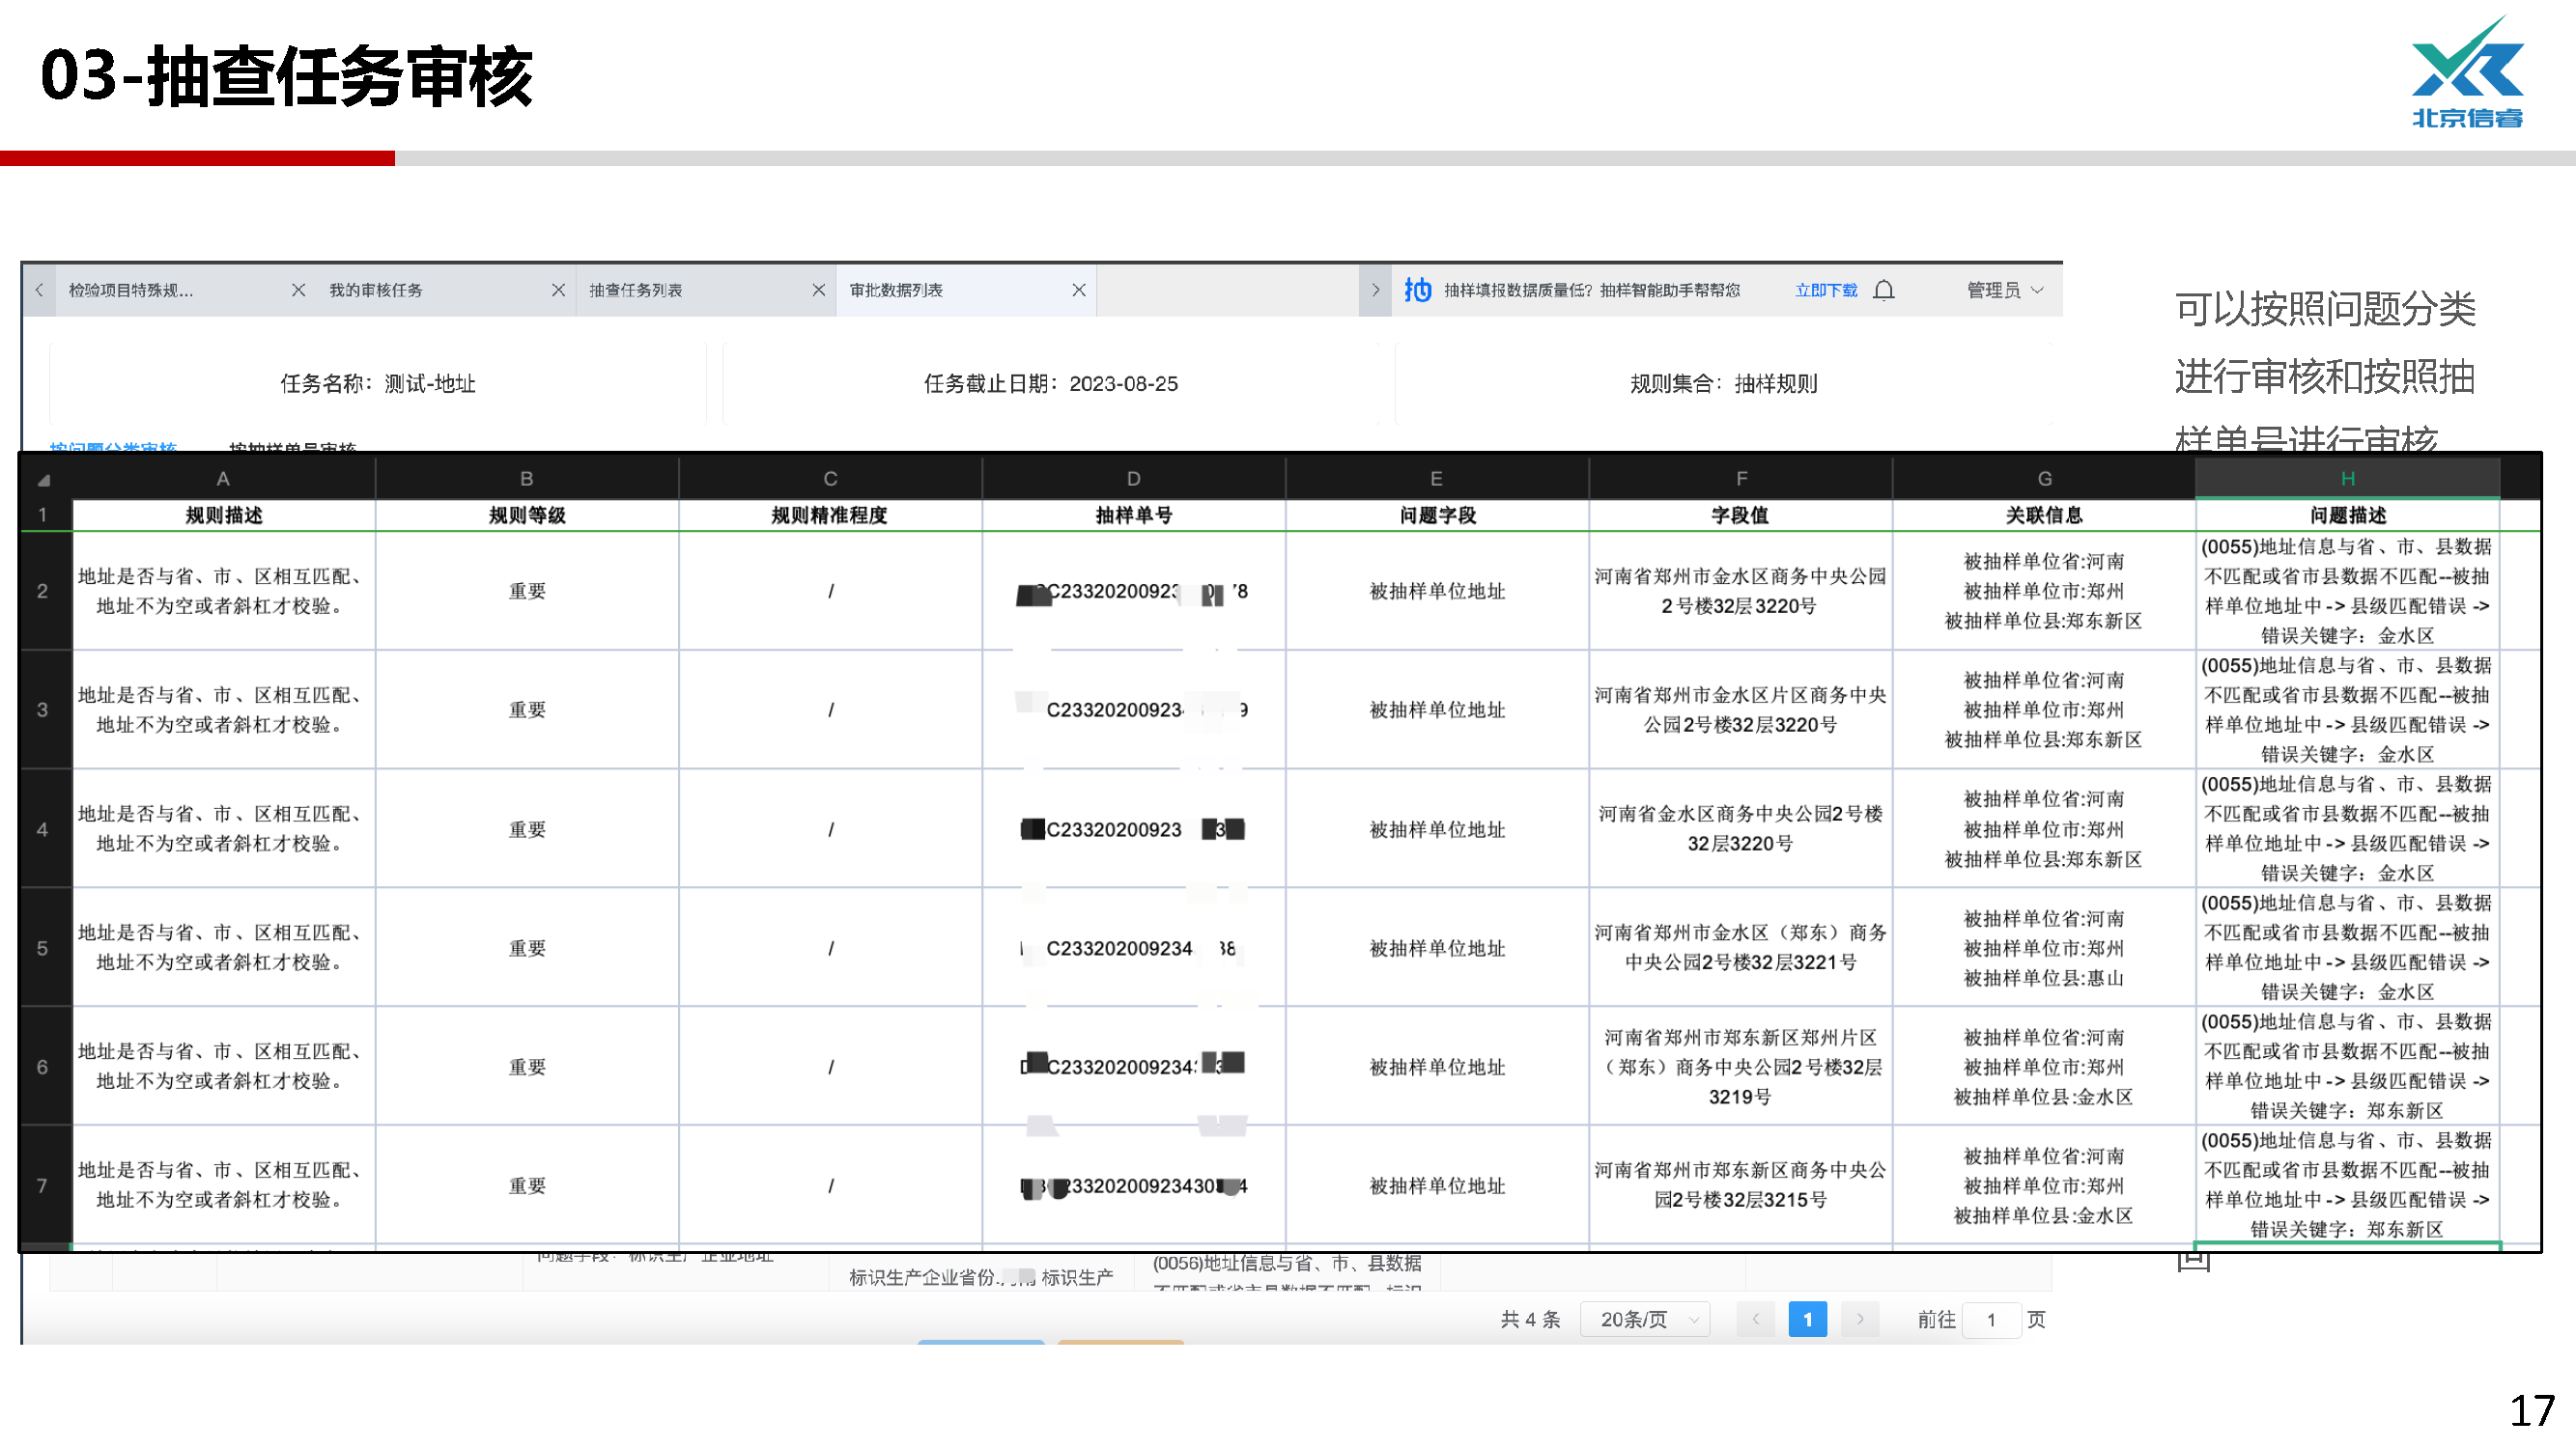Click the notification bell icon
This screenshot has width=2576, height=1448.
1884,291
